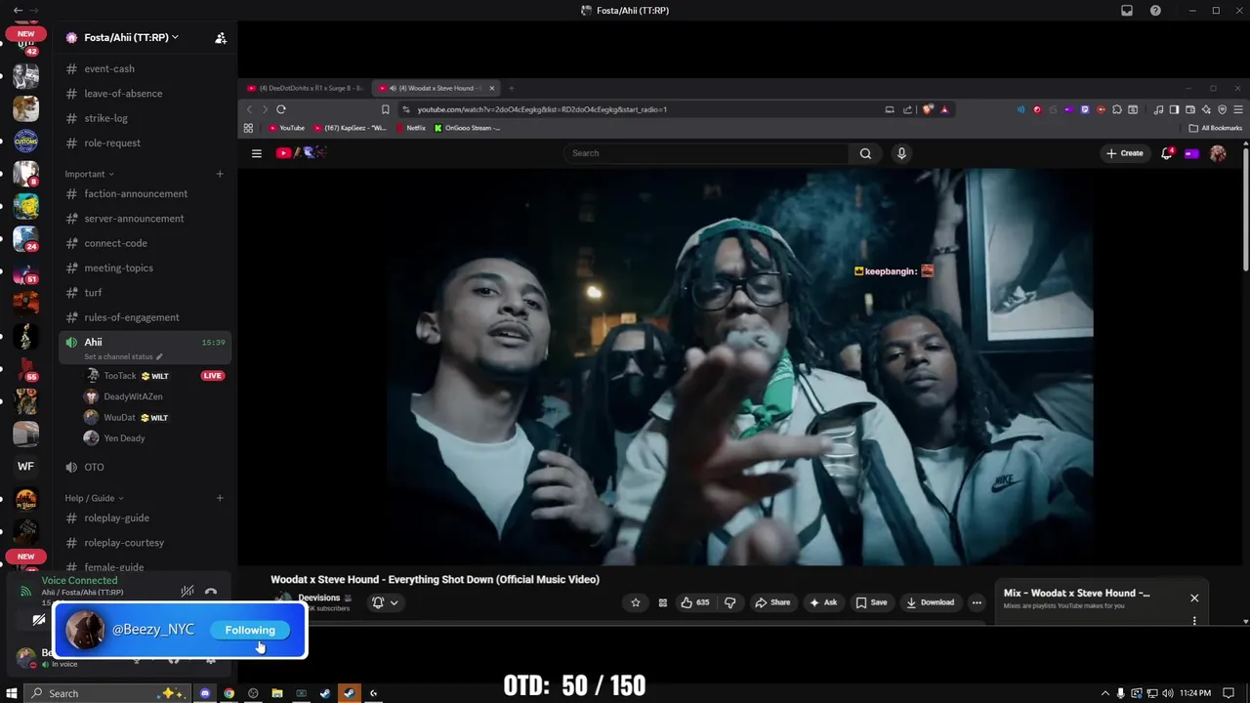Open the YouTube bookmark
1250x703 pixels.
pyautogui.click(x=287, y=128)
